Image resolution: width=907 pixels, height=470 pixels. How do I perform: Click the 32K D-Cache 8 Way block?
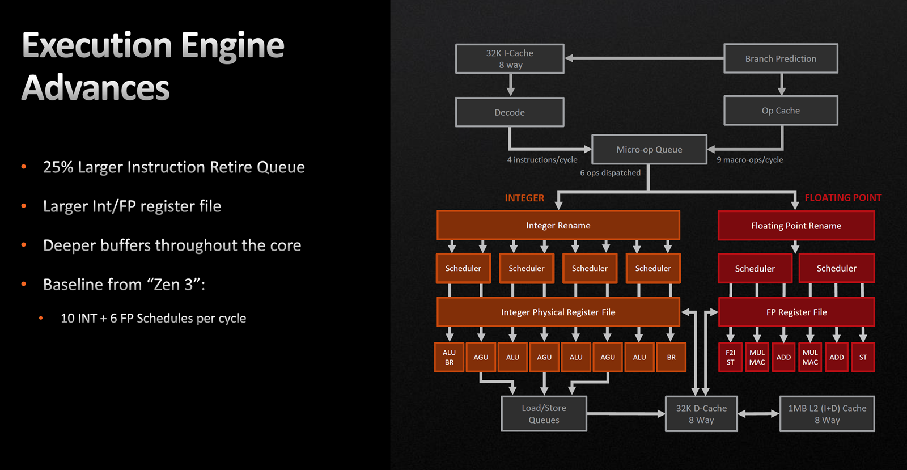701,414
